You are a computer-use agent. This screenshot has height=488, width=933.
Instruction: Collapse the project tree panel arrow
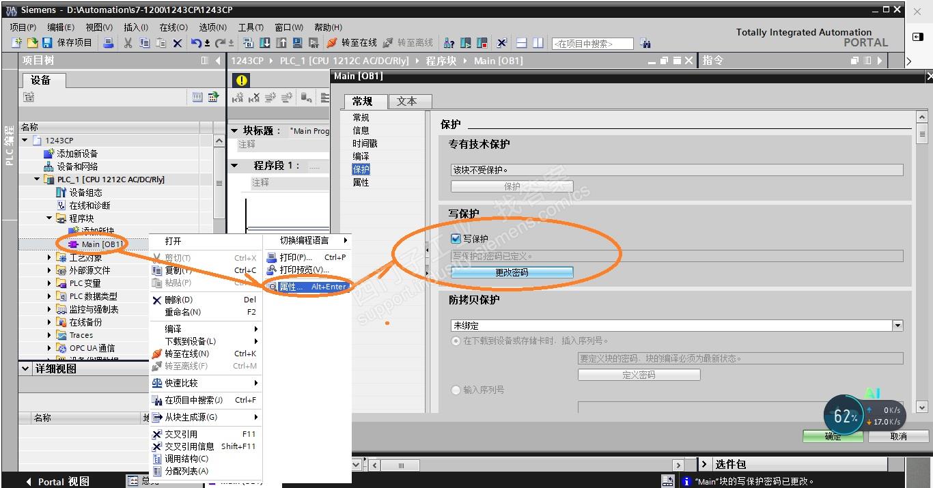218,61
